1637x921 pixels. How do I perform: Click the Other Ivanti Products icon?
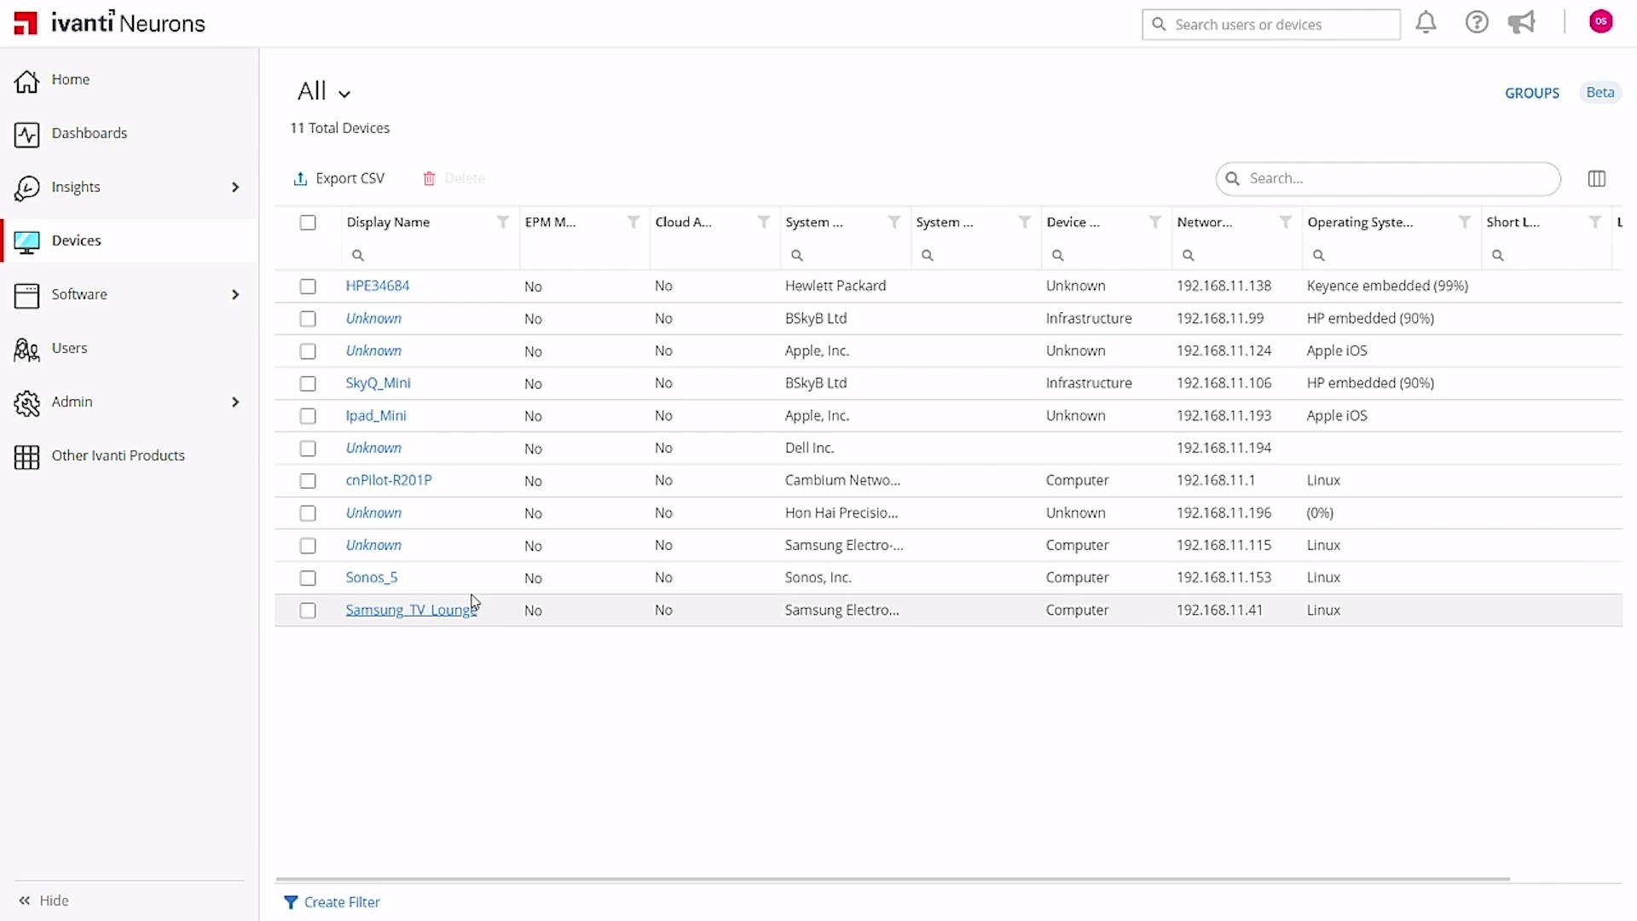tap(28, 457)
